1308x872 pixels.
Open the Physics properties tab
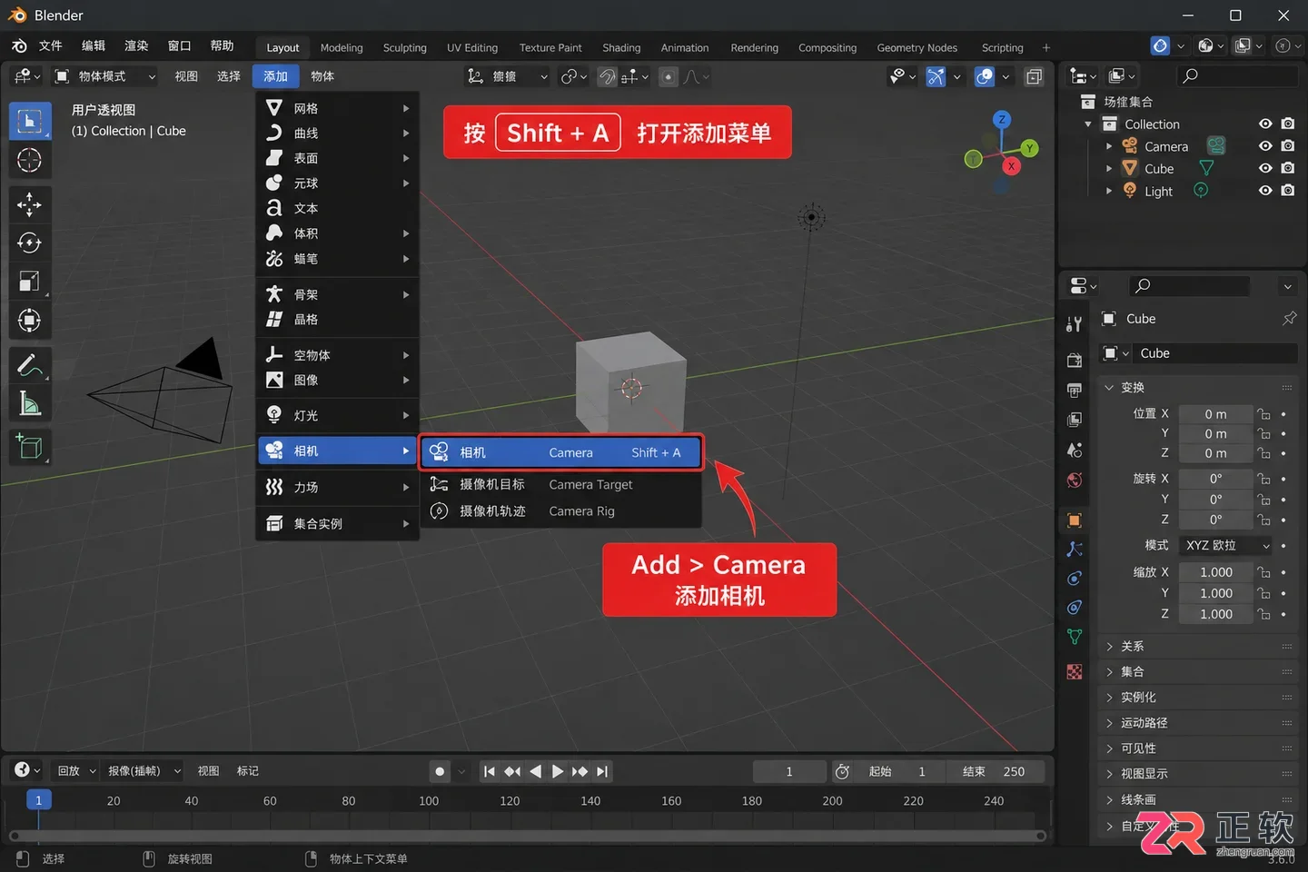pos(1075,608)
